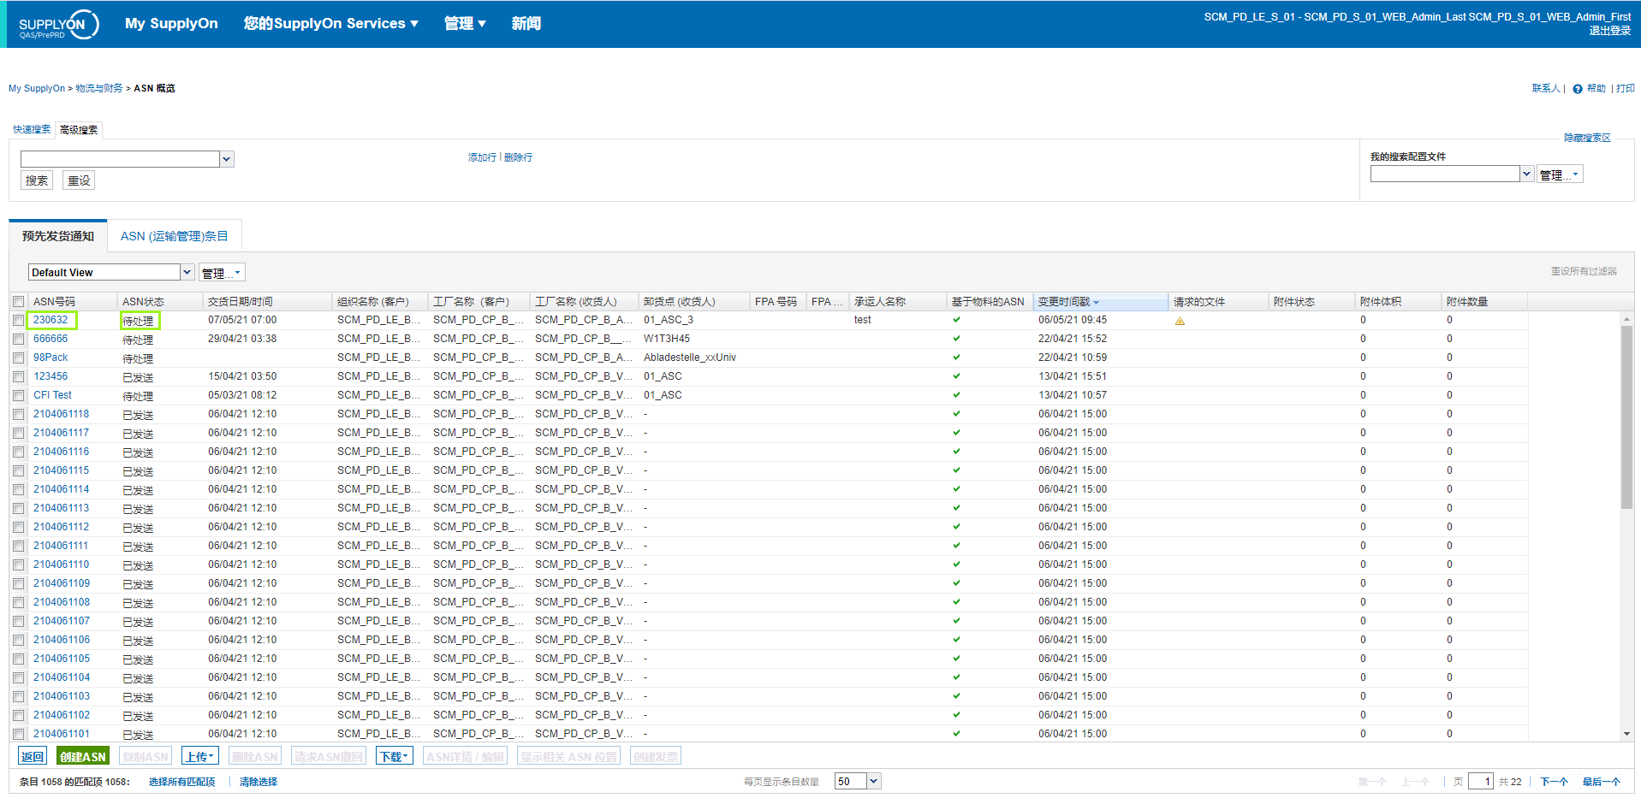Click the 搜索 button
The image size is (1641, 798).
[x=37, y=180]
